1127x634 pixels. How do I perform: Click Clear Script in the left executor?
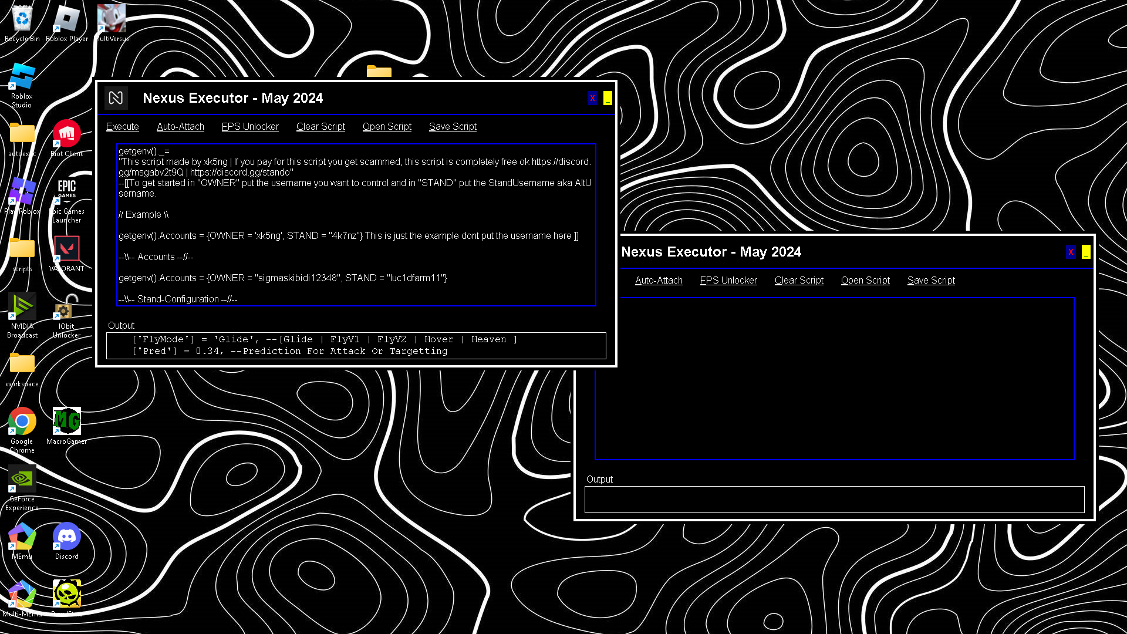point(320,127)
